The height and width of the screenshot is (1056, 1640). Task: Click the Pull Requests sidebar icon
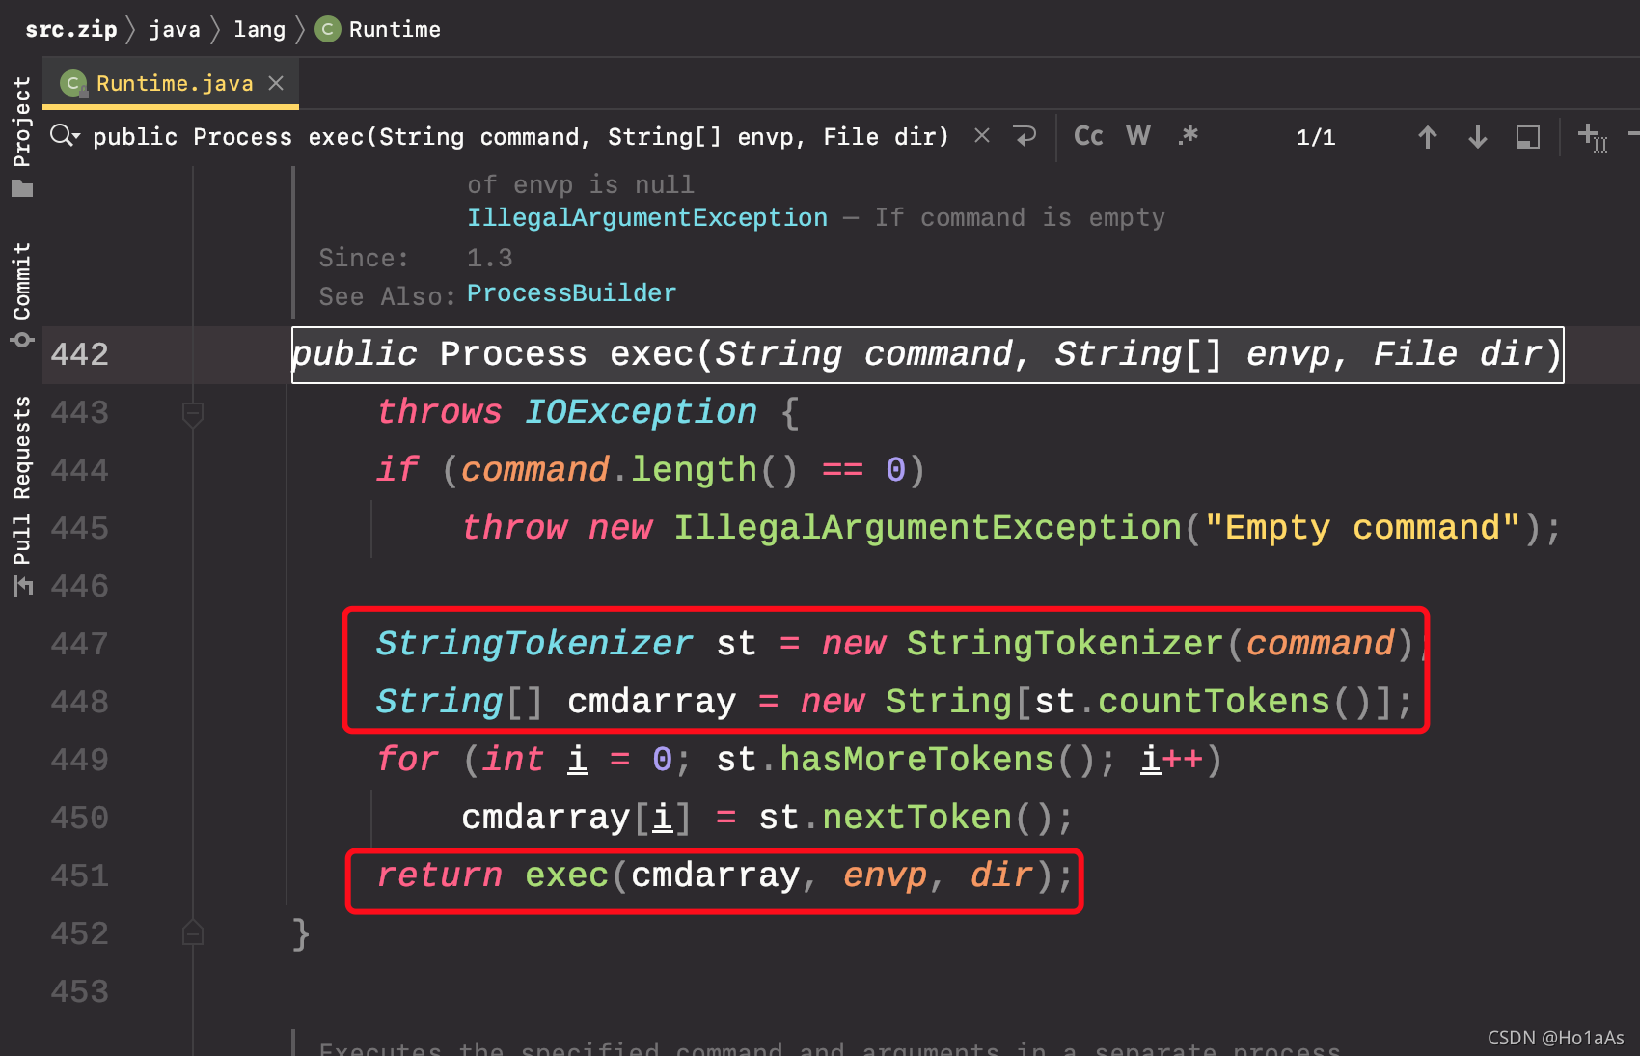(22, 585)
